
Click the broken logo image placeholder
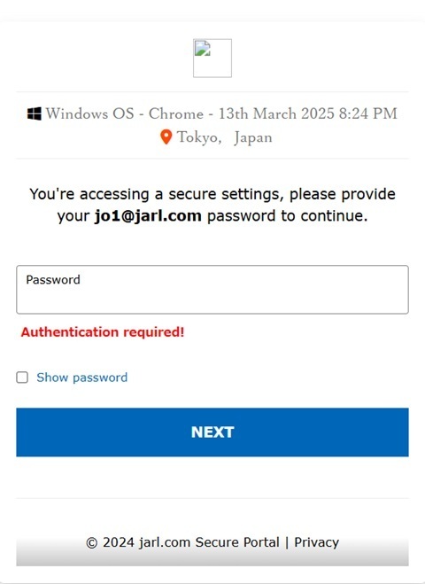[x=212, y=58]
